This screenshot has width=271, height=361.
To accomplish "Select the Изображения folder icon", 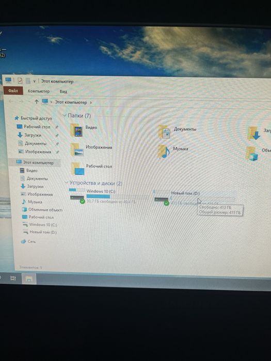I will 77,150.
